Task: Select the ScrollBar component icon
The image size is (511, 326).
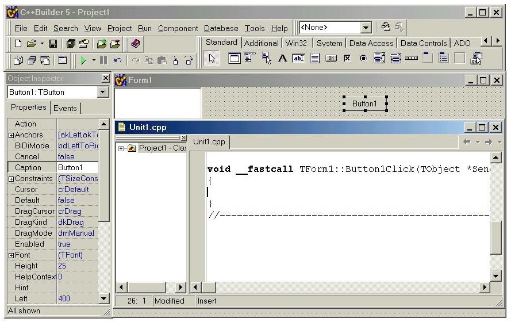Action: pyautogui.click(x=412, y=58)
